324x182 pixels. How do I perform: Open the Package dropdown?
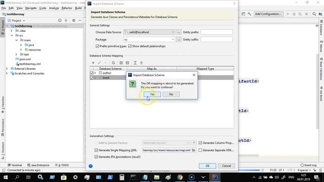(x=173, y=39)
